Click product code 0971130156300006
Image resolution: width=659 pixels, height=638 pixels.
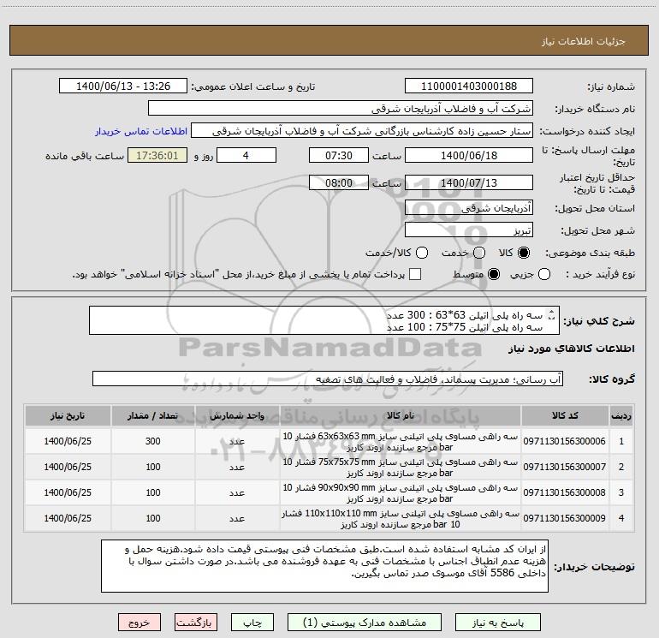coord(565,441)
